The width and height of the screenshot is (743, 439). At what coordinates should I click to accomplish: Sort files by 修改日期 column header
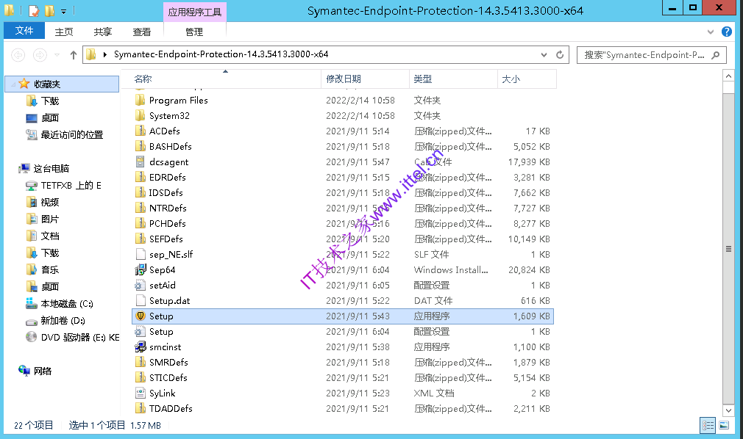point(365,79)
